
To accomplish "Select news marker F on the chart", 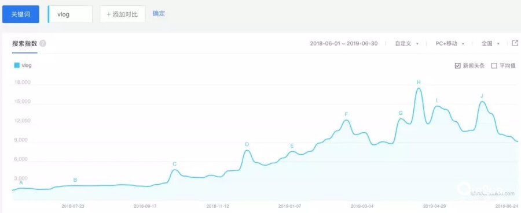I will pyautogui.click(x=346, y=114).
